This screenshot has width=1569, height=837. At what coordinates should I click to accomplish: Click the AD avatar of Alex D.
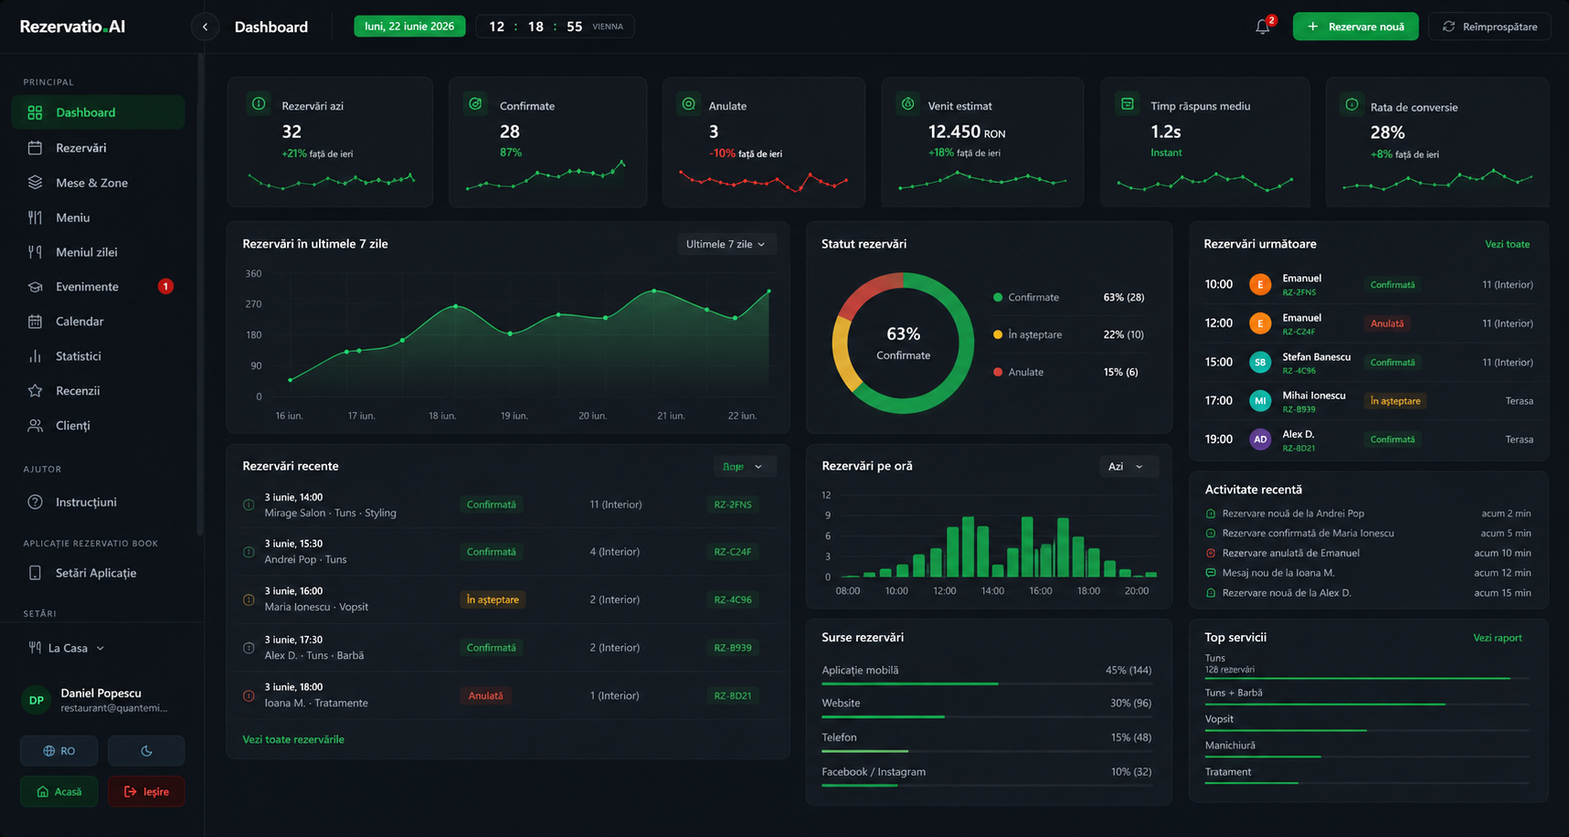tap(1260, 439)
